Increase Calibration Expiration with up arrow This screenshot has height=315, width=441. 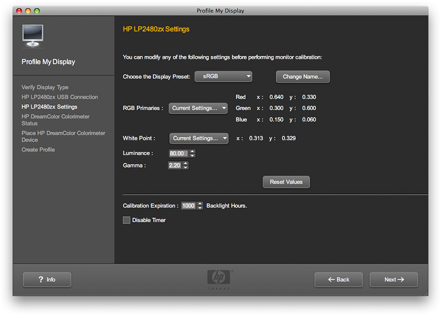coord(200,204)
